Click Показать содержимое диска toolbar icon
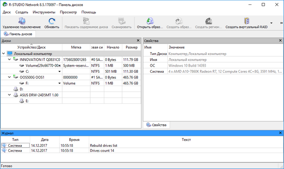The image size is (284, 169). tap(86, 21)
